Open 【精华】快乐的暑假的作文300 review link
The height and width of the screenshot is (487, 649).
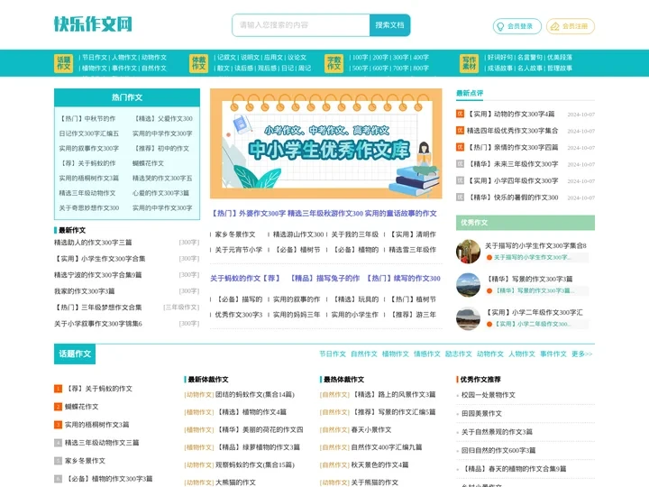[x=512, y=198]
